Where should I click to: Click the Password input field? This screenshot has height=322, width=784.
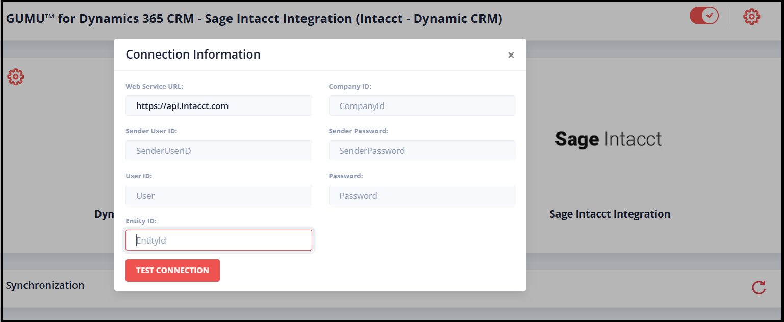point(421,195)
